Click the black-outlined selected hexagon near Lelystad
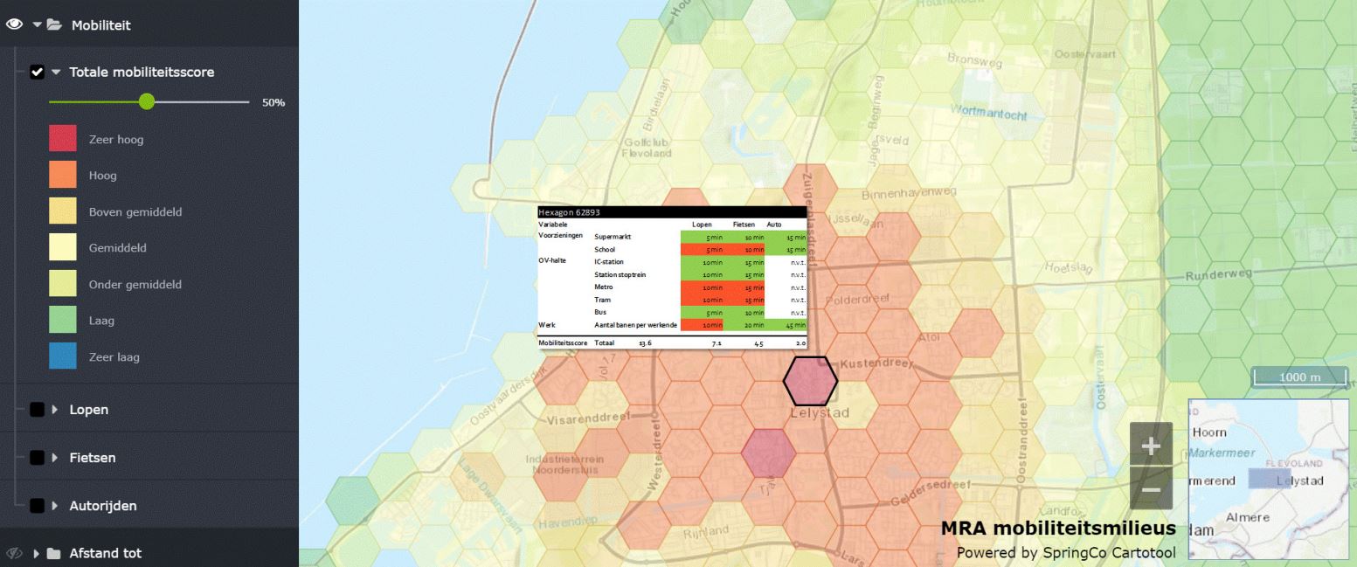Screen dimensions: 1357x567 (810, 381)
